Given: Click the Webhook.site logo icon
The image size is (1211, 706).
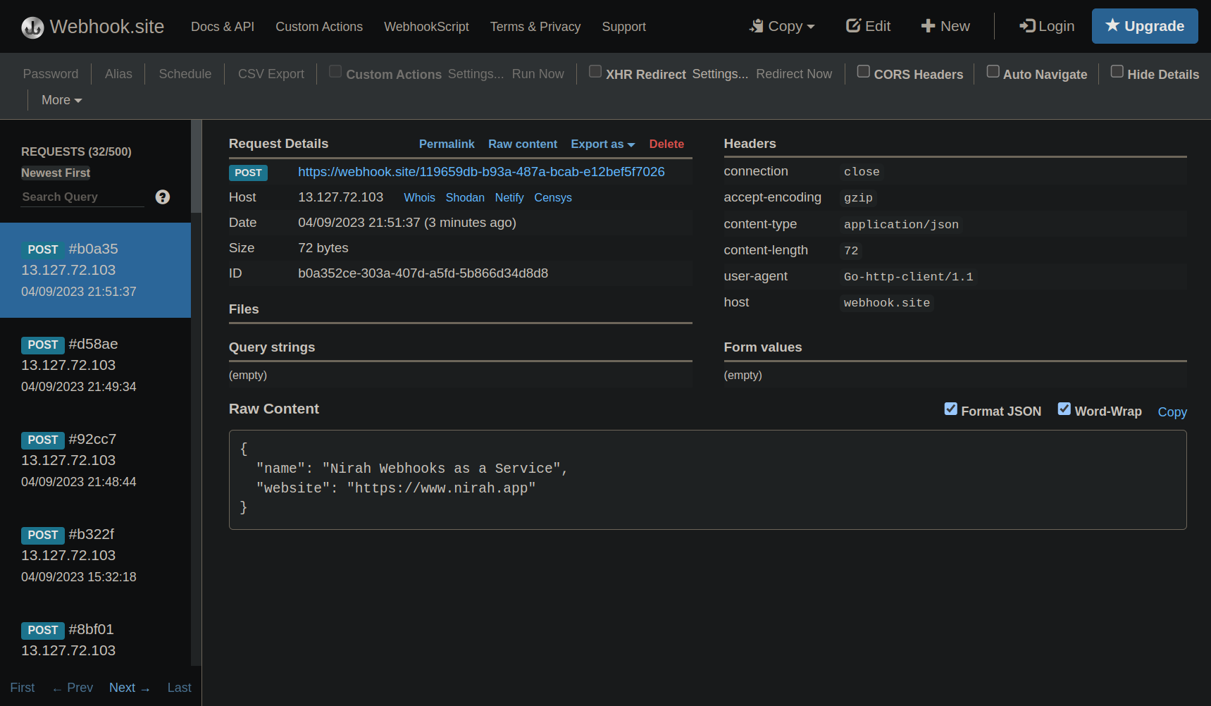Looking at the screenshot, I should [x=32, y=27].
